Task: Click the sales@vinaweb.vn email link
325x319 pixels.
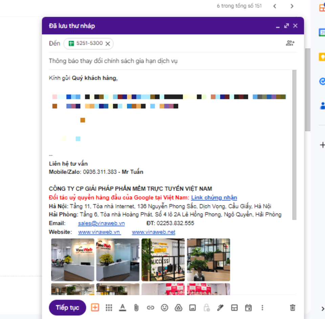Action: [x=101, y=223]
